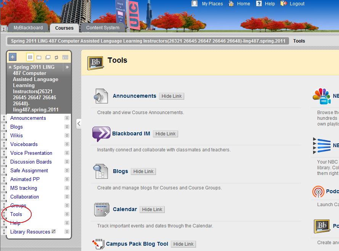Click the Logout link text
Screen dimensions: 339x251
(297, 4)
